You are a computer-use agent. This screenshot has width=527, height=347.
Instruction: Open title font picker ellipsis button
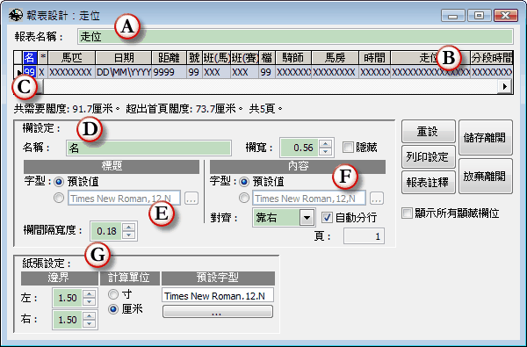tap(191, 199)
